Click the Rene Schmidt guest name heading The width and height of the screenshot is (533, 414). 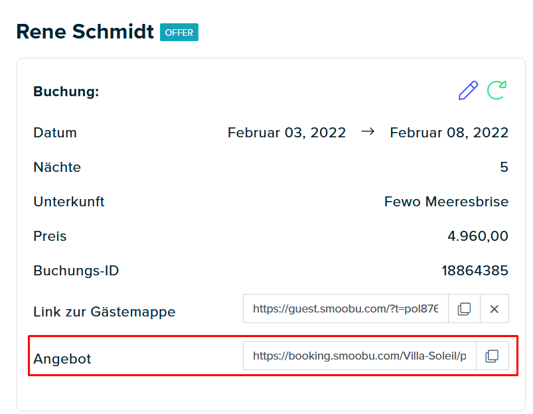(x=85, y=32)
